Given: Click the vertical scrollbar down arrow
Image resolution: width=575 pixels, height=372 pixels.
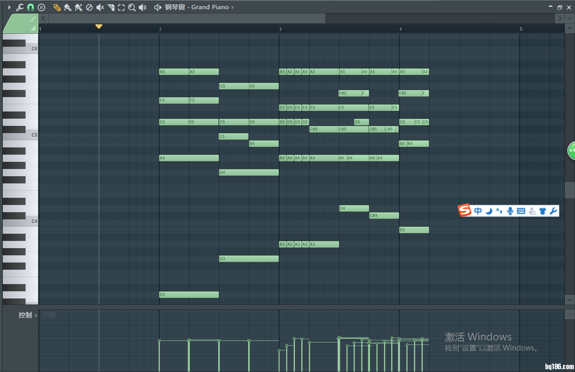Looking at the screenshot, I should click(570, 299).
